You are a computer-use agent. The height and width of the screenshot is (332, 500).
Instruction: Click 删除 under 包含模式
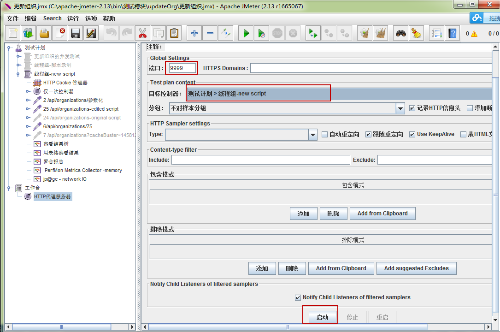pos(334,213)
